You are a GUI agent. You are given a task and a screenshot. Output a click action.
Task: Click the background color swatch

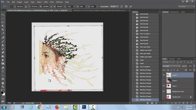click(x=4, y=94)
